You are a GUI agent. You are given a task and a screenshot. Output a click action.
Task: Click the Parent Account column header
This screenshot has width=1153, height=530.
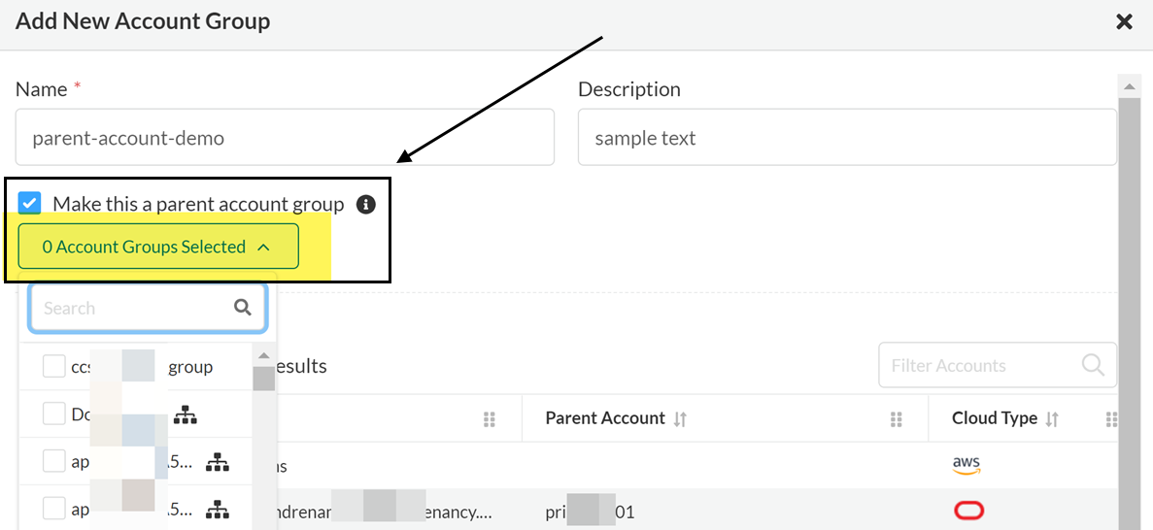(605, 418)
